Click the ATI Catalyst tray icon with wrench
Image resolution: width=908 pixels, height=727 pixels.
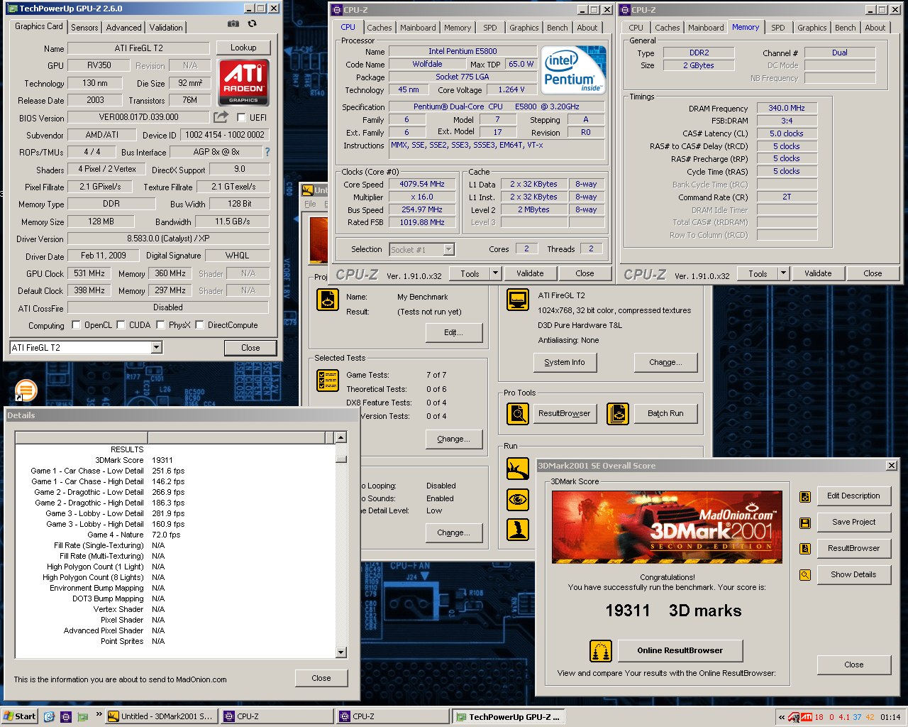click(794, 717)
